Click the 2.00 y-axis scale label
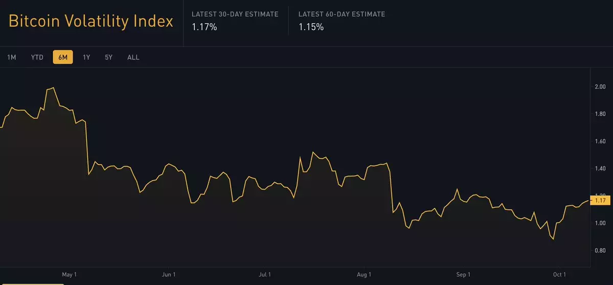 point(600,86)
